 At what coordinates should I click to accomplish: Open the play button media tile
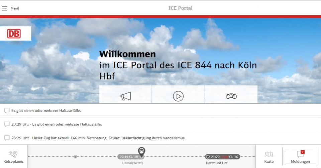[178, 95]
